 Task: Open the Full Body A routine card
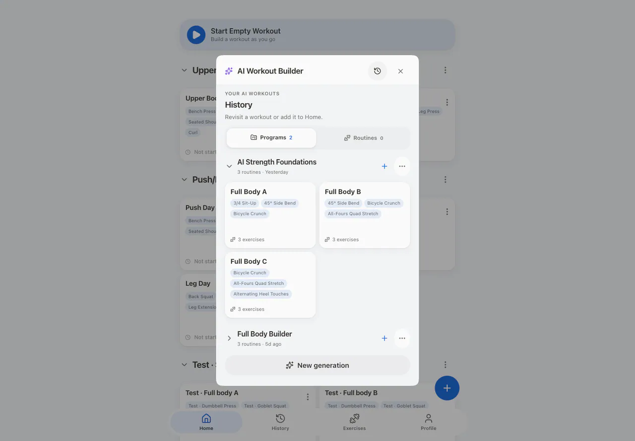point(270,215)
